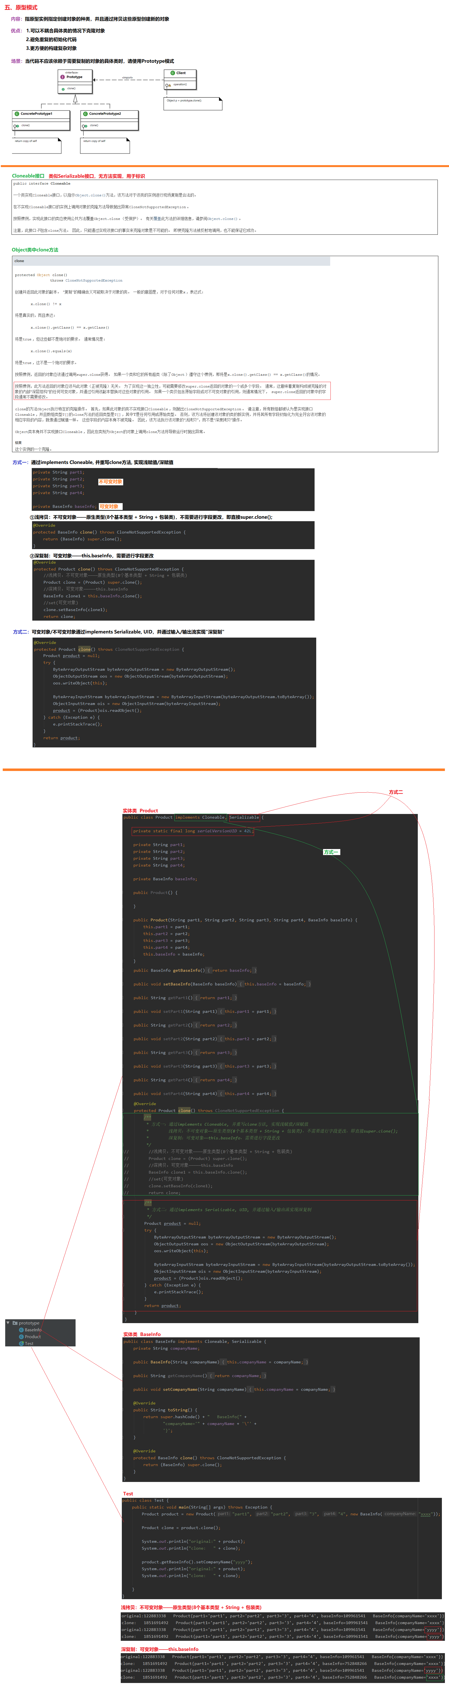
Task: Select the orange 可变对象 tag
Action: [109, 506]
